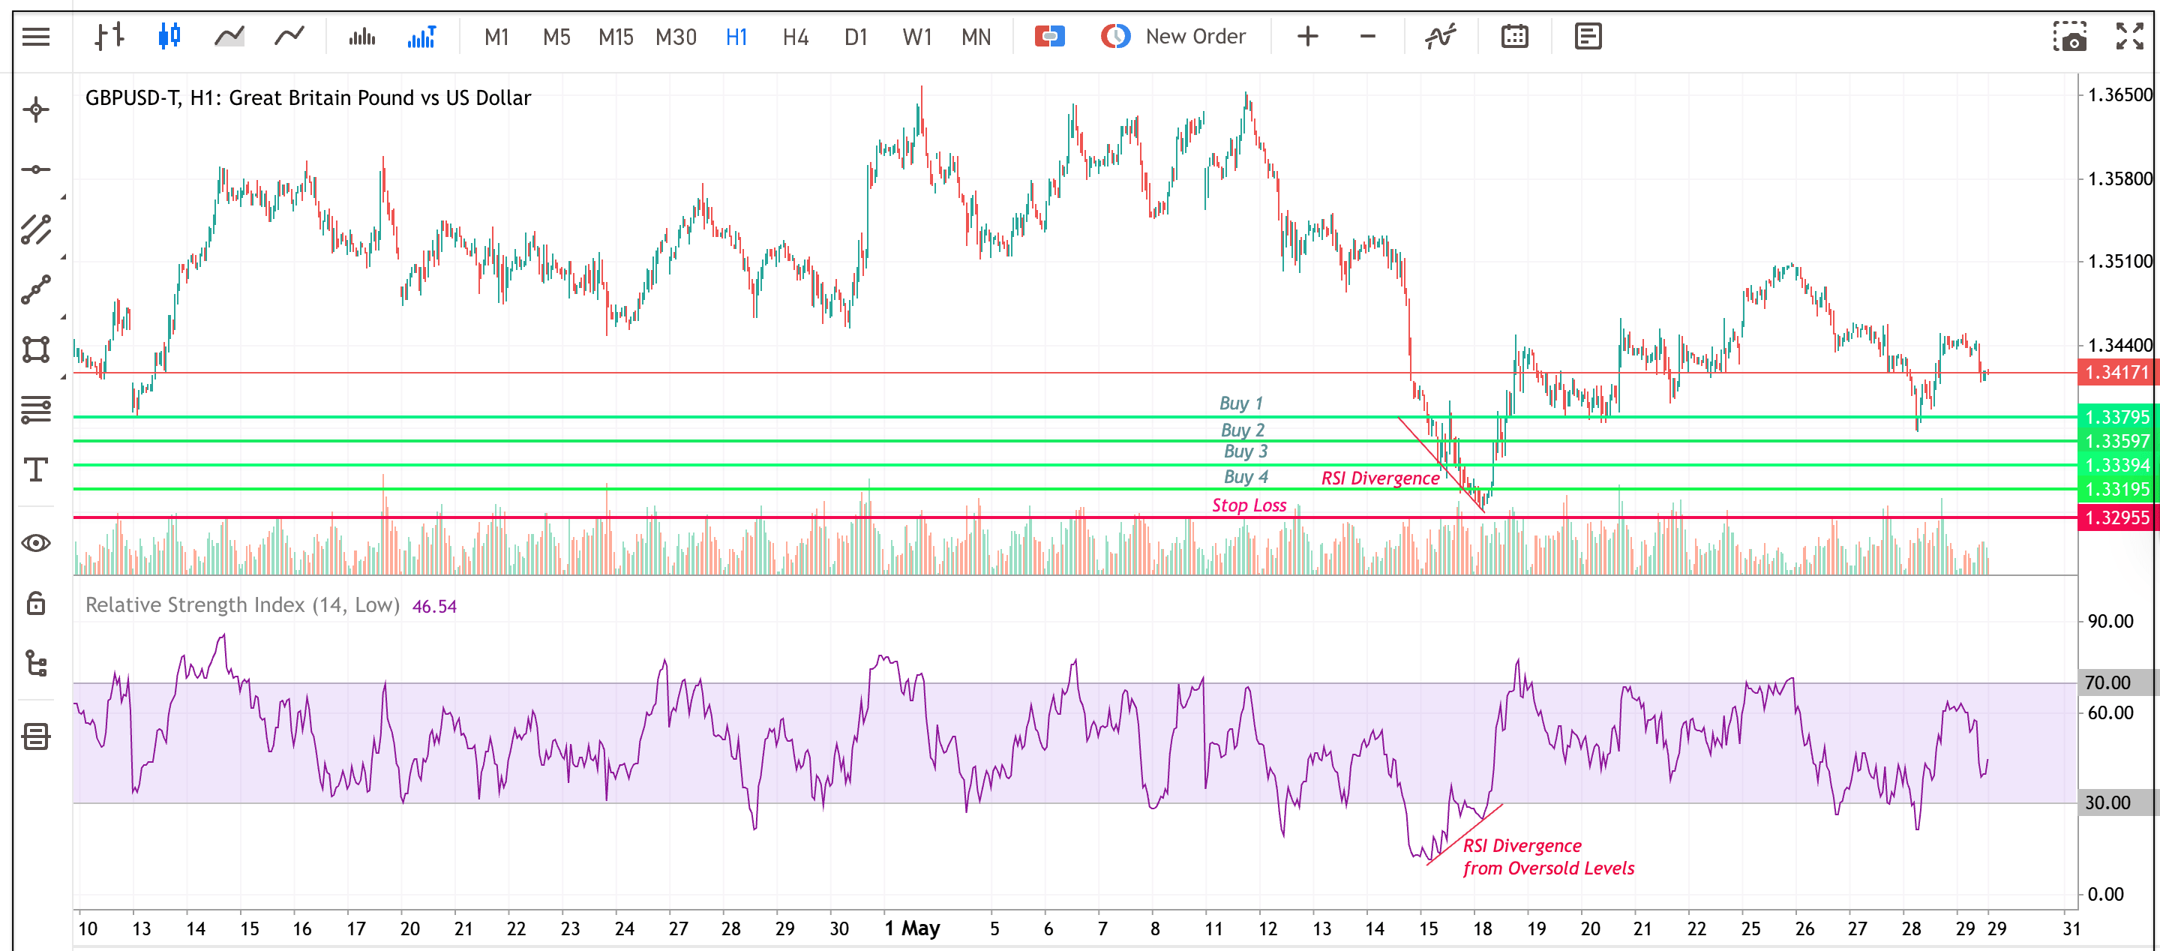Screen dimensions: 2160x951
Task: Select the Stop Loss 1.32955 price label
Action: pos(2118,517)
